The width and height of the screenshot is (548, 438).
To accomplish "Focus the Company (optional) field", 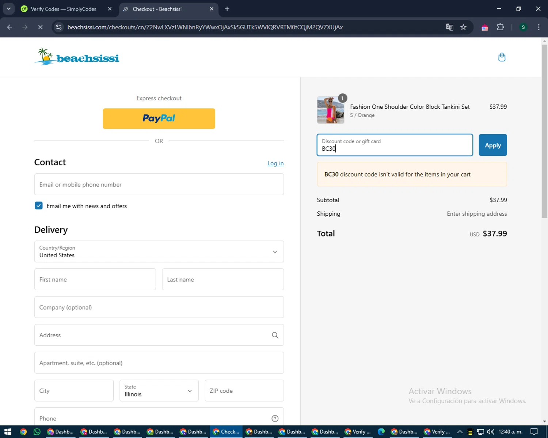I will pos(159,307).
